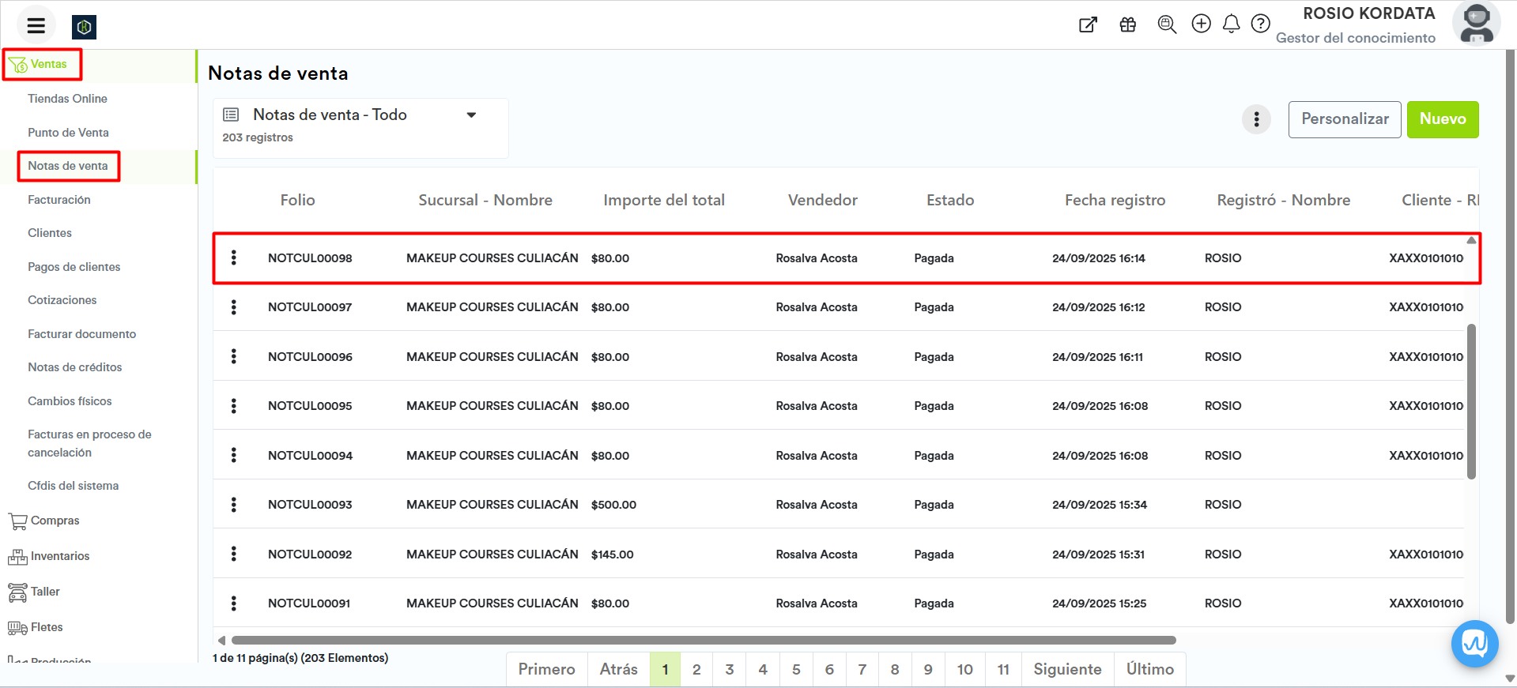
Task: Open row options menu for NOTCUL00093
Action: click(233, 505)
